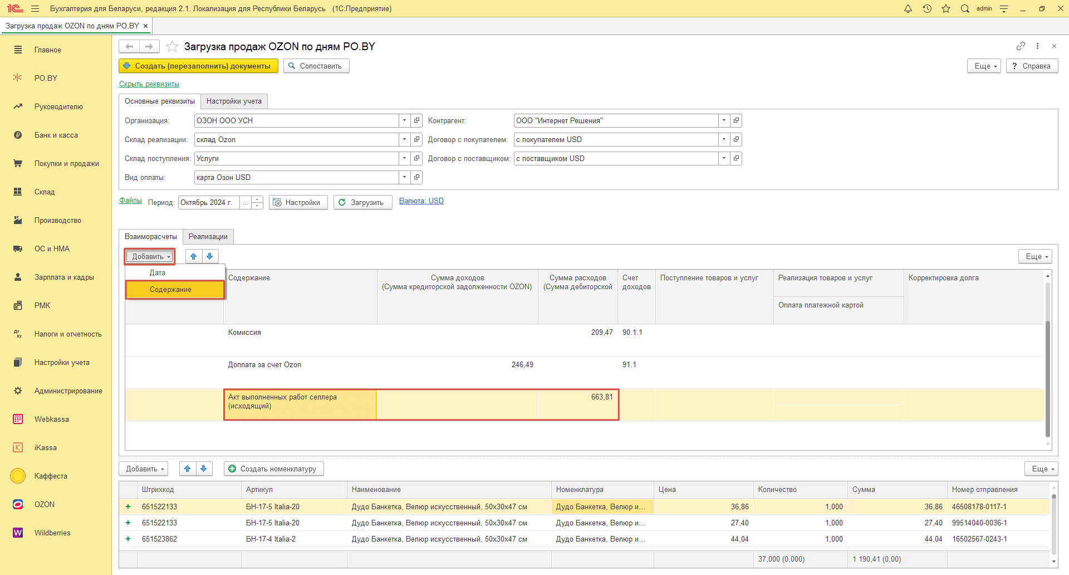This screenshot has height=575, width=1069.
Task: Switch to Реализации tab
Action: point(208,236)
